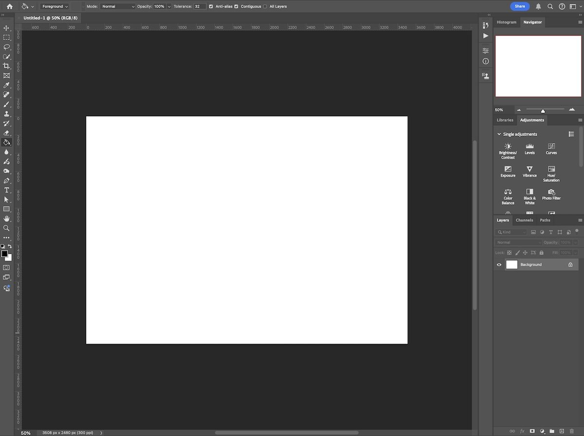Choose the Type tool

pos(7,190)
